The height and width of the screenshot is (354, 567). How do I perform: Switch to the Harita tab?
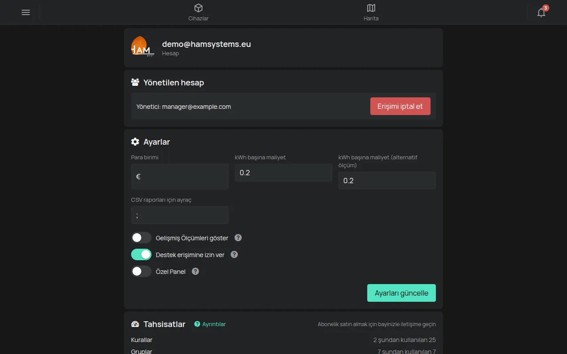pos(371,12)
